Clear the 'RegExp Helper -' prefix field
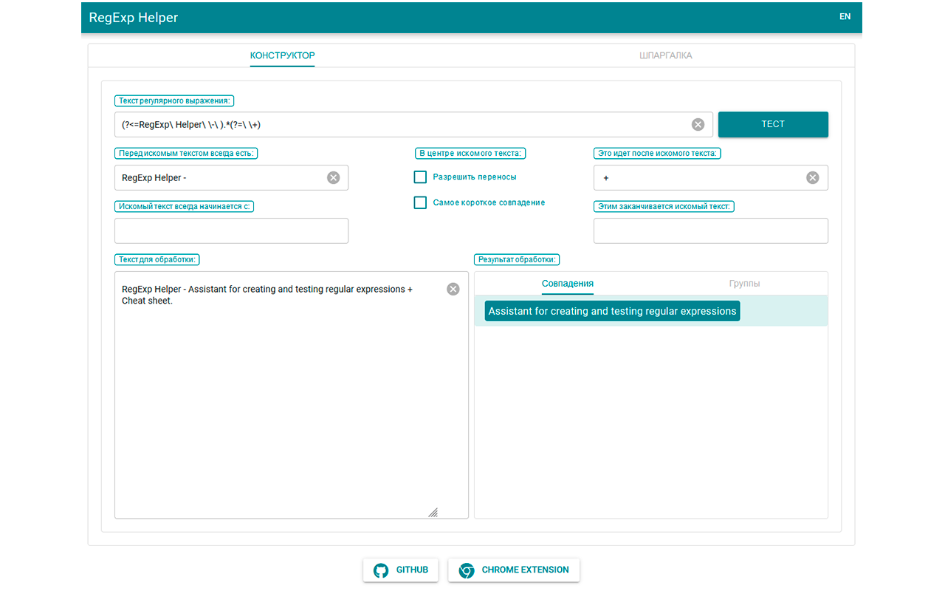 pyautogui.click(x=333, y=177)
